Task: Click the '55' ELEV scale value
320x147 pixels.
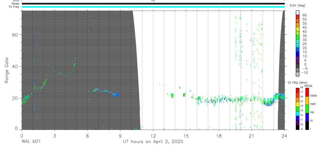Action: (x=305, y=19)
